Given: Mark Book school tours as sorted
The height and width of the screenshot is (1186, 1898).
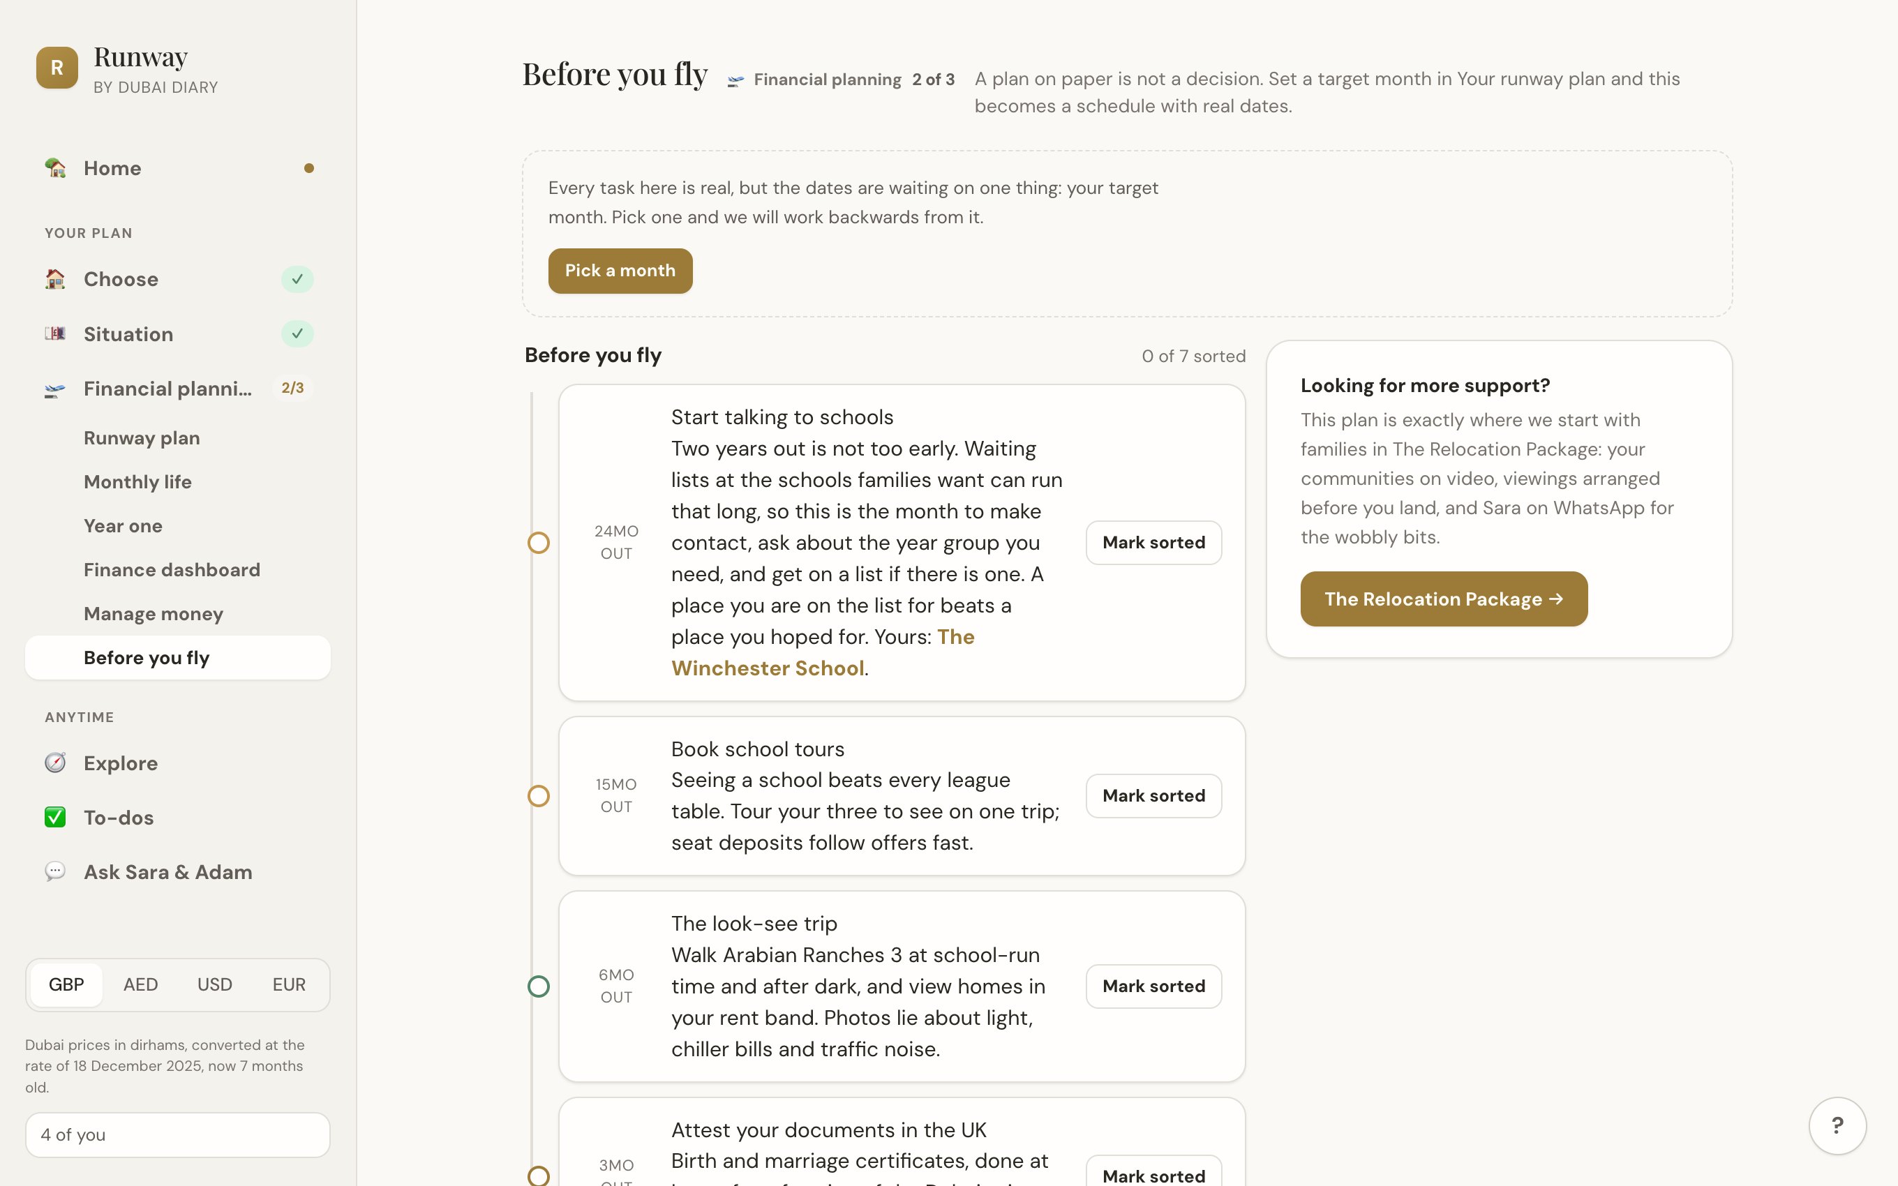Looking at the screenshot, I should point(1153,796).
